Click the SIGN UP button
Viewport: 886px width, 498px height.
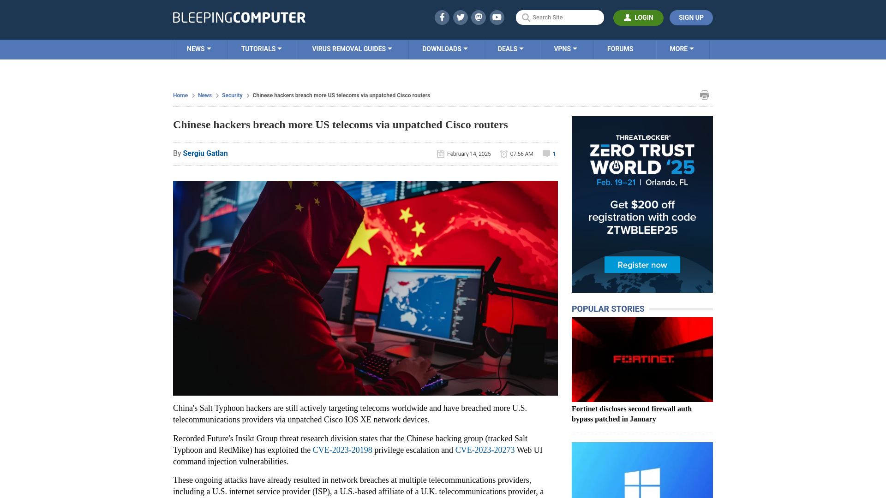point(691,18)
